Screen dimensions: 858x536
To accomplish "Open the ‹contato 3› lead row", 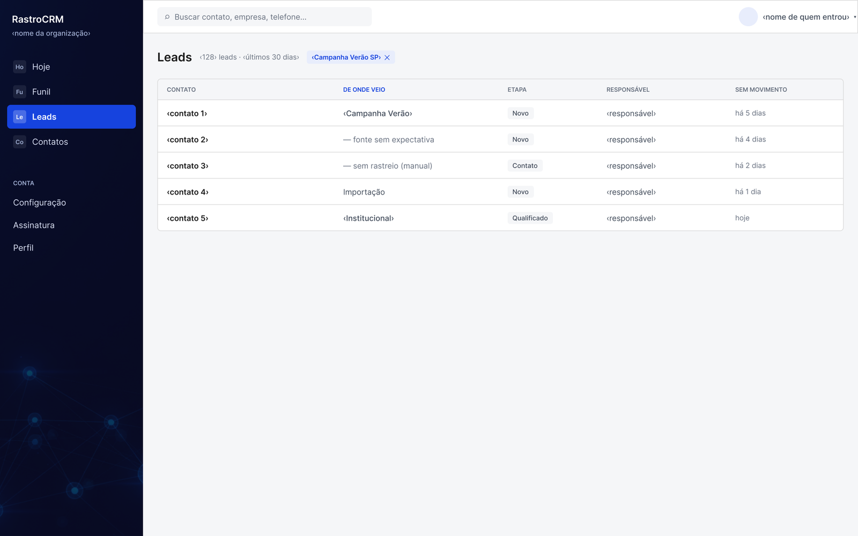I will click(x=500, y=166).
